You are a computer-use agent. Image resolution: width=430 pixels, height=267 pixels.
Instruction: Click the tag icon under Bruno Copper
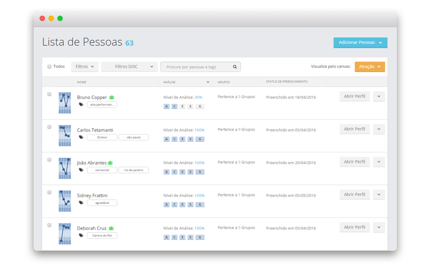pos(81,104)
